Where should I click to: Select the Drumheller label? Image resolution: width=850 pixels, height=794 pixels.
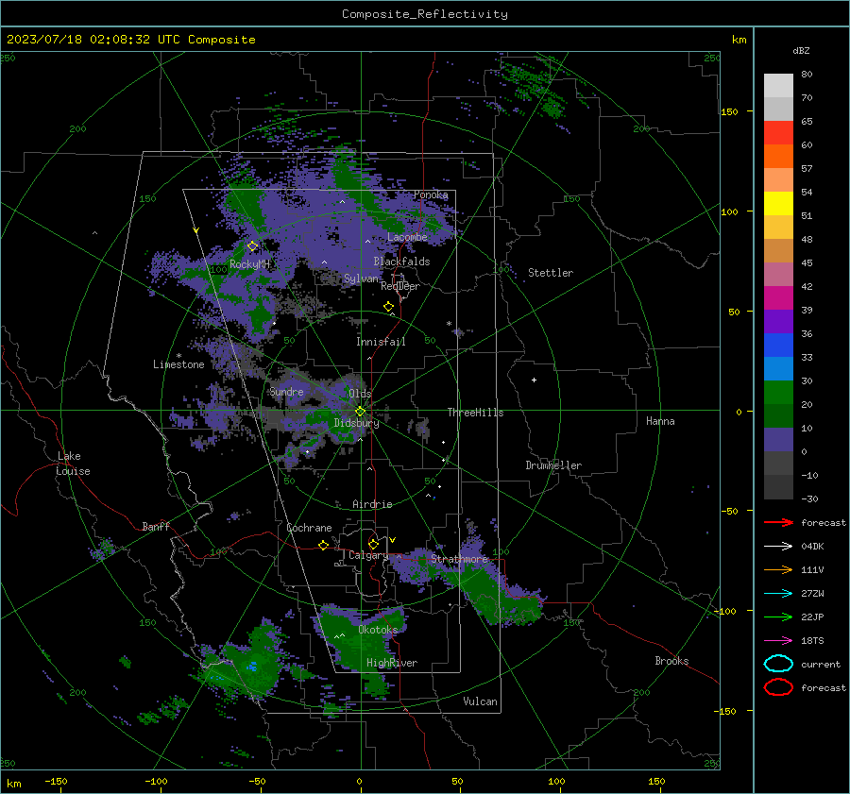(553, 465)
